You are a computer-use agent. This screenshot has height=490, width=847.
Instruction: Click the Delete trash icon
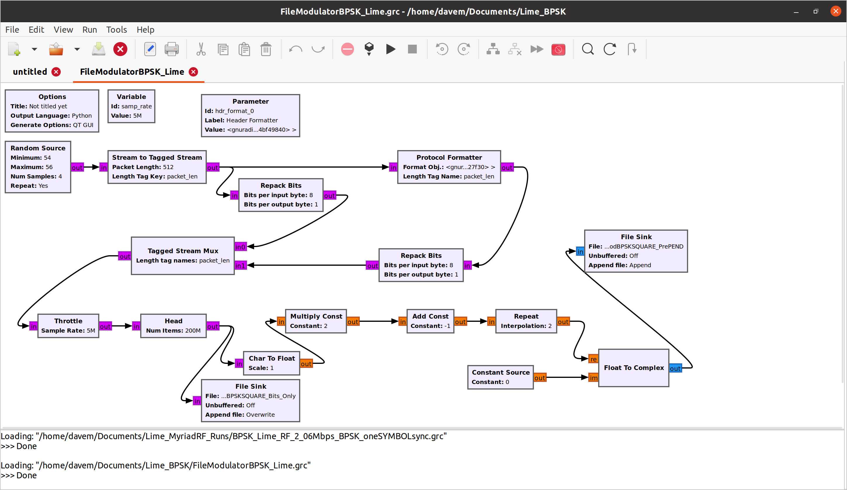click(x=265, y=49)
